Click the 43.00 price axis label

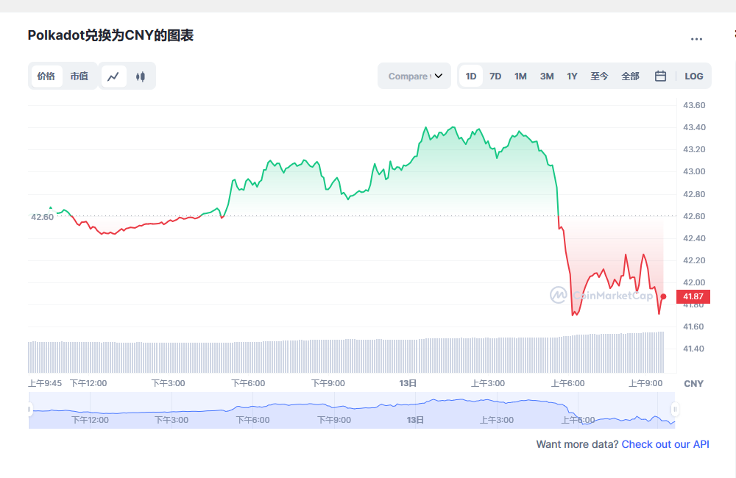pyautogui.click(x=694, y=171)
